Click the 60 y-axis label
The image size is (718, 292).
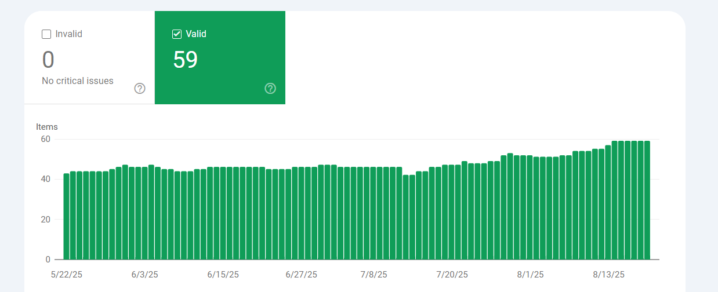click(46, 139)
